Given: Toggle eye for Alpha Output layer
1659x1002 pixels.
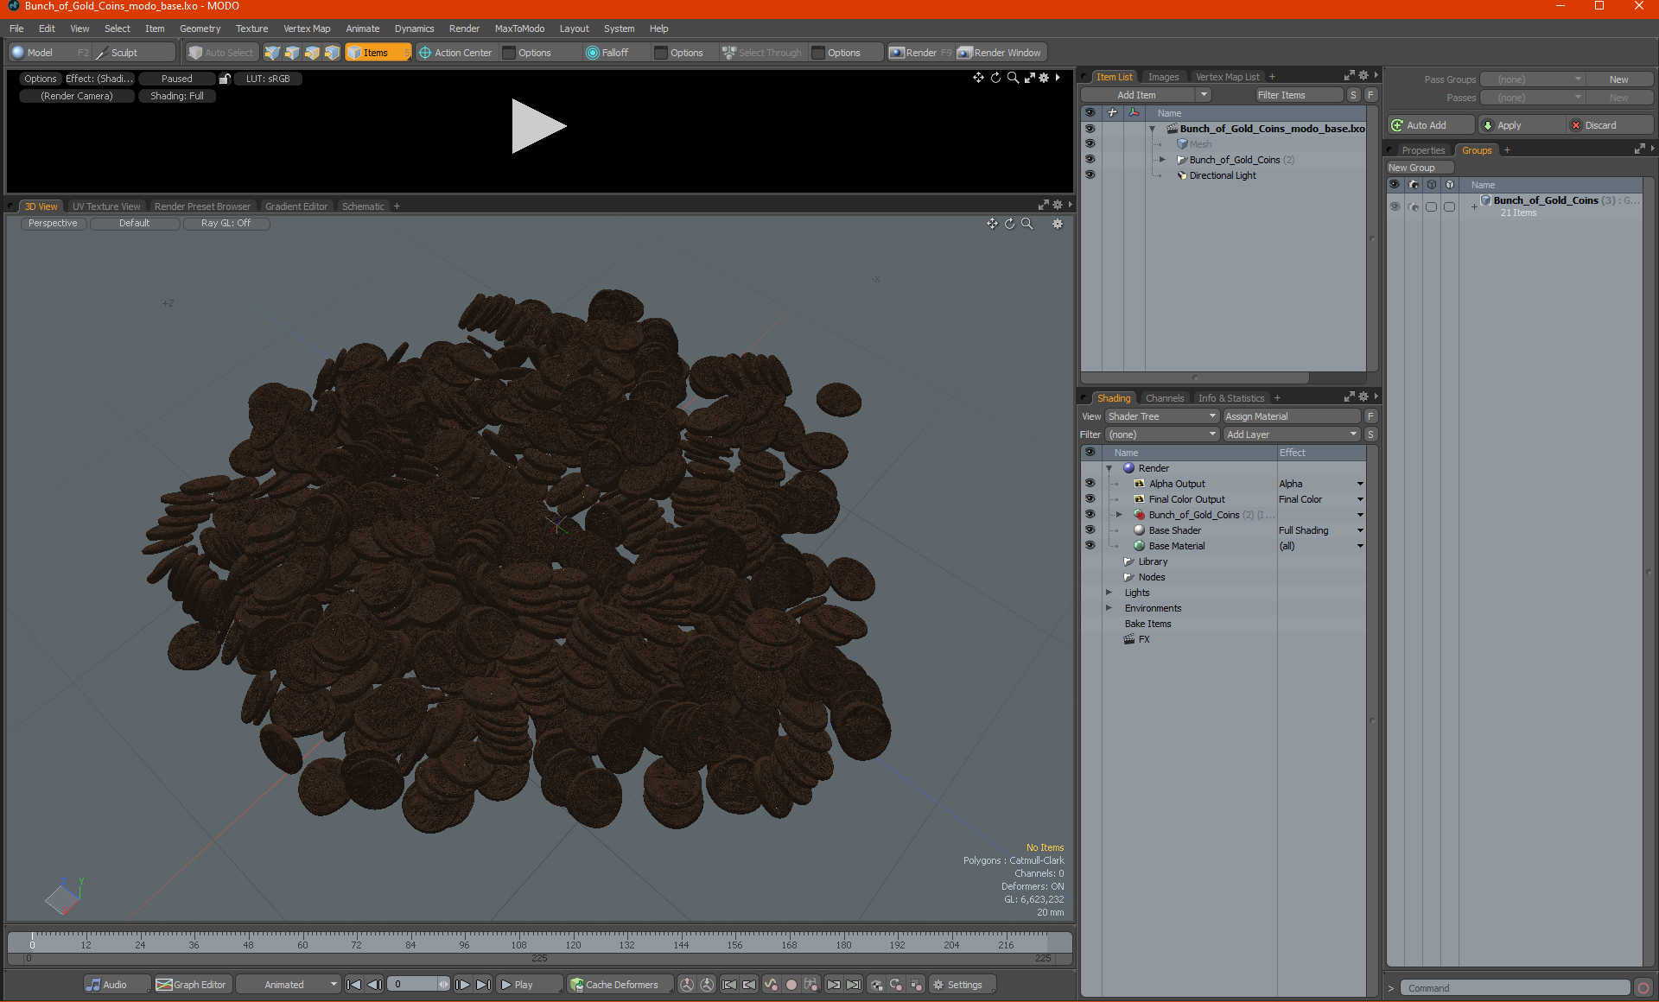Looking at the screenshot, I should pyautogui.click(x=1090, y=484).
